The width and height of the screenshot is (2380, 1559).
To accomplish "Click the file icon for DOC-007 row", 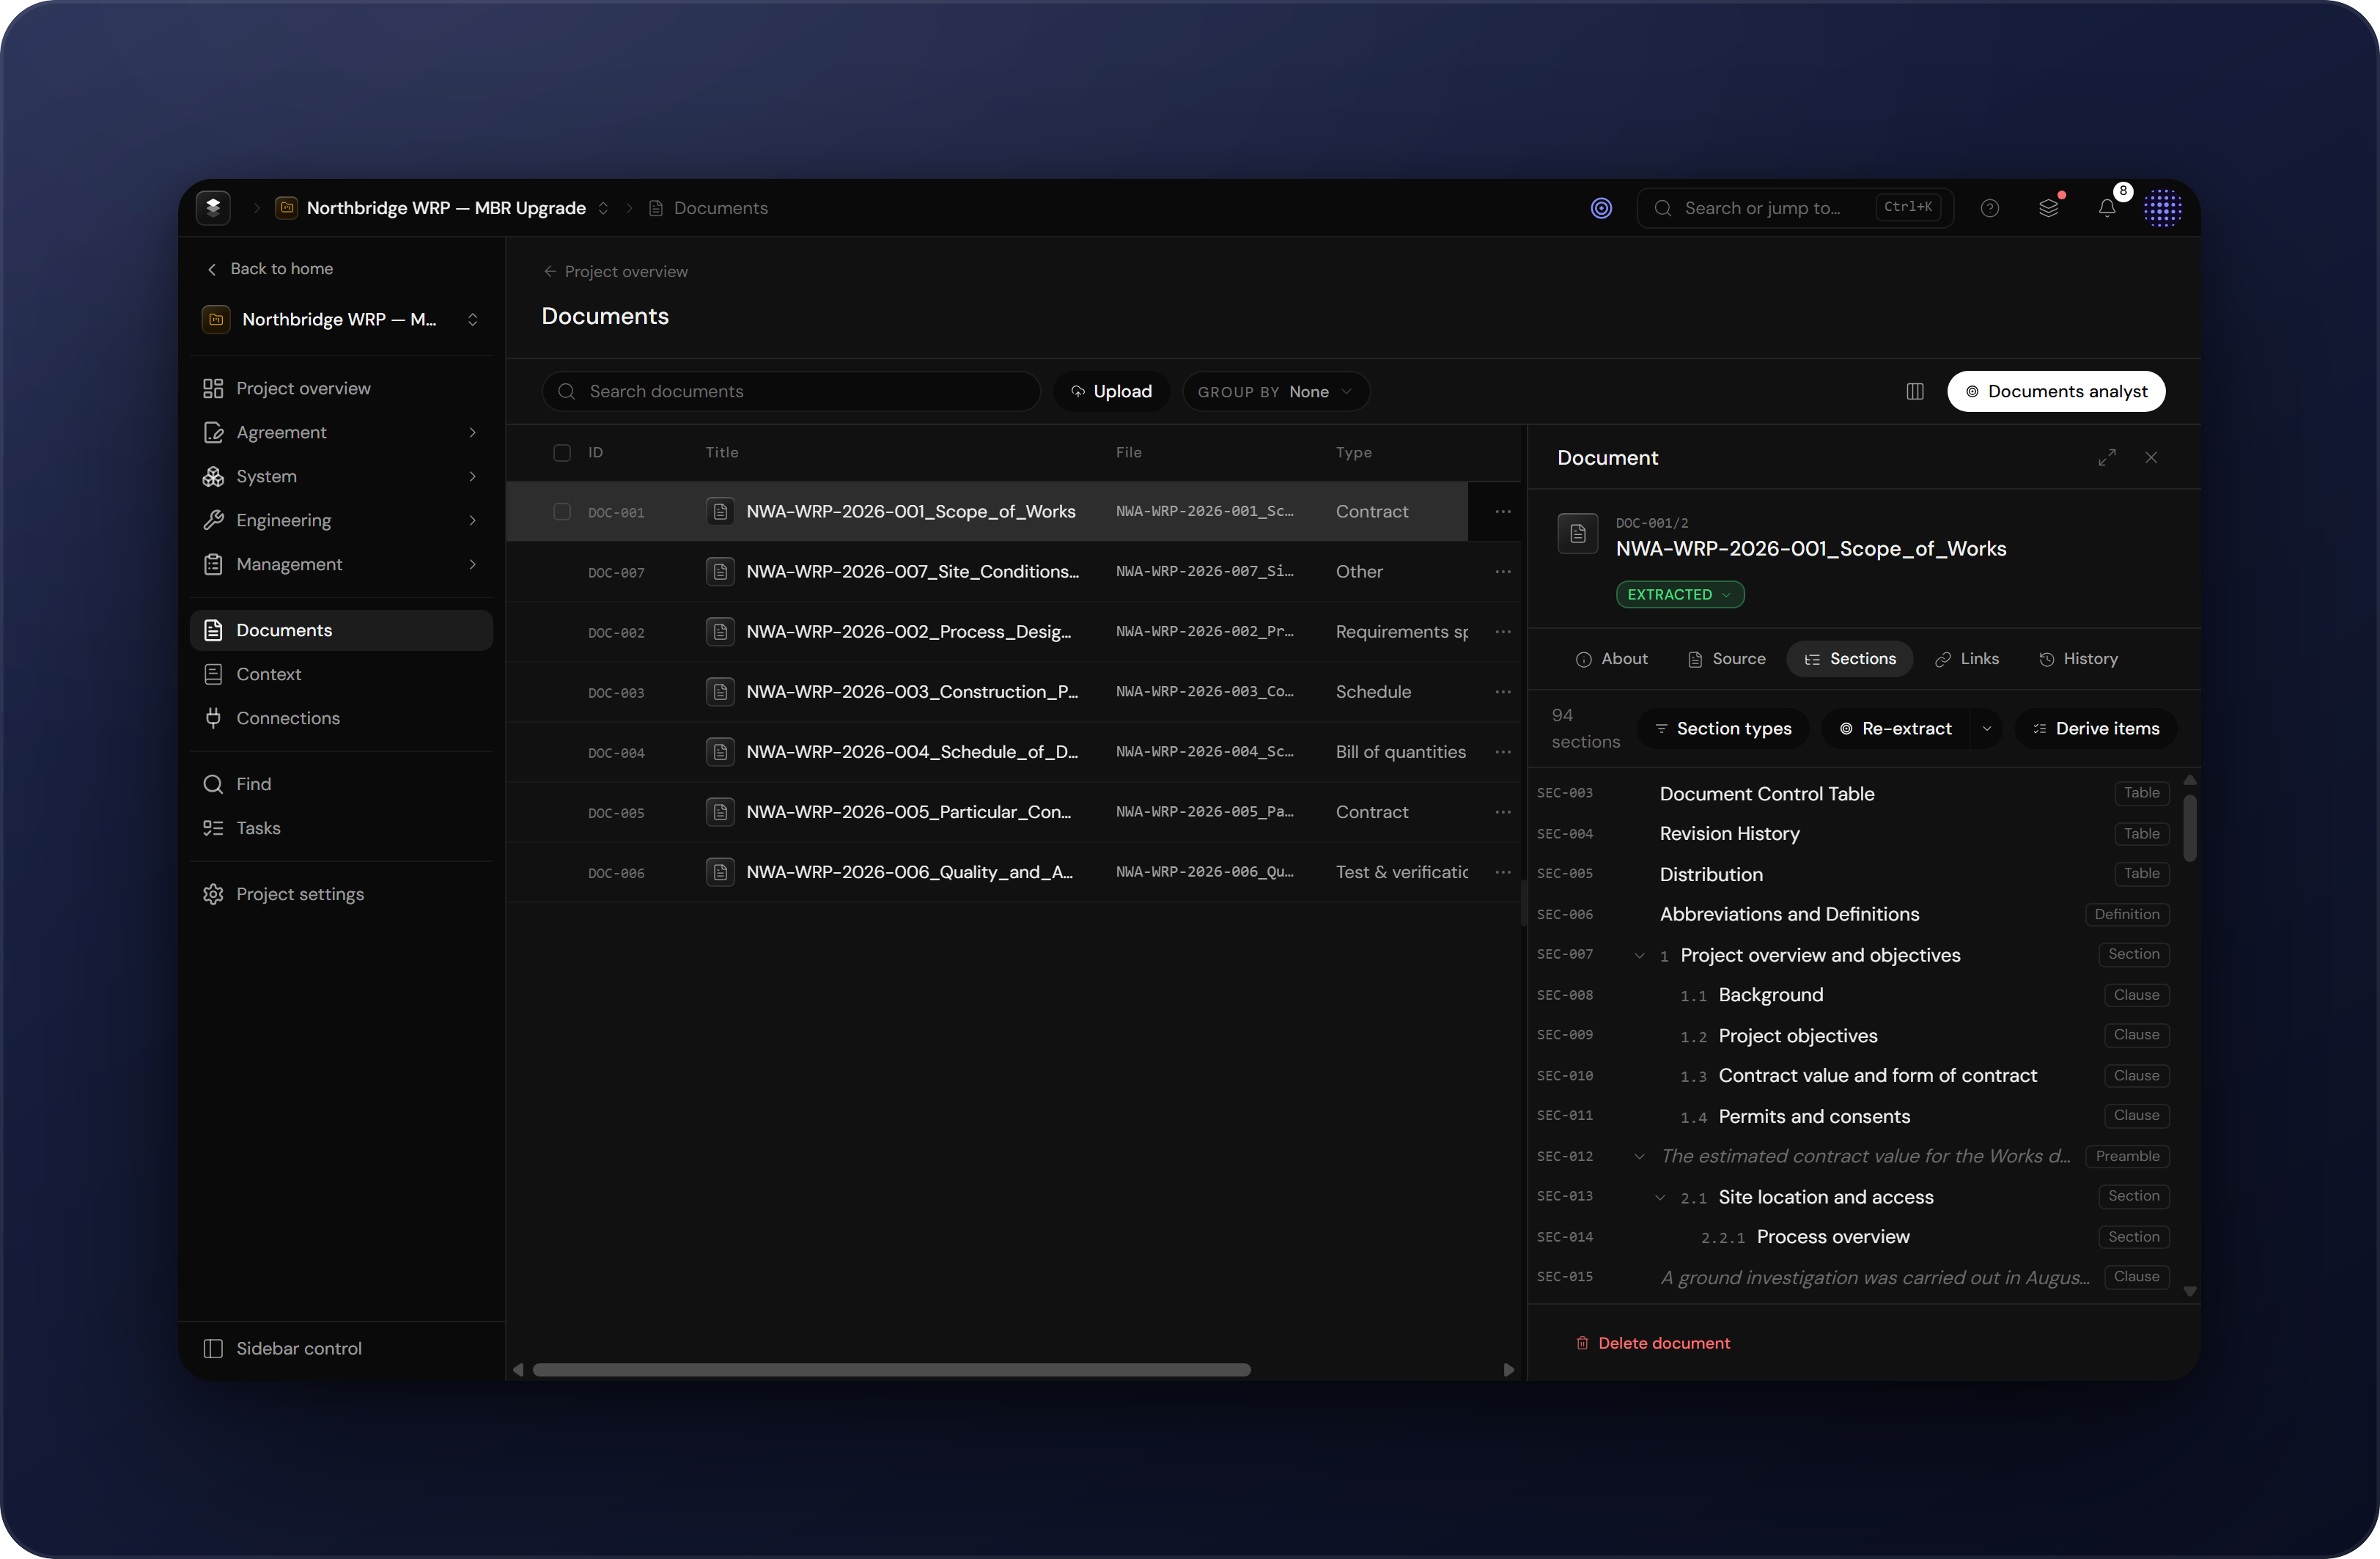I will (x=720, y=571).
